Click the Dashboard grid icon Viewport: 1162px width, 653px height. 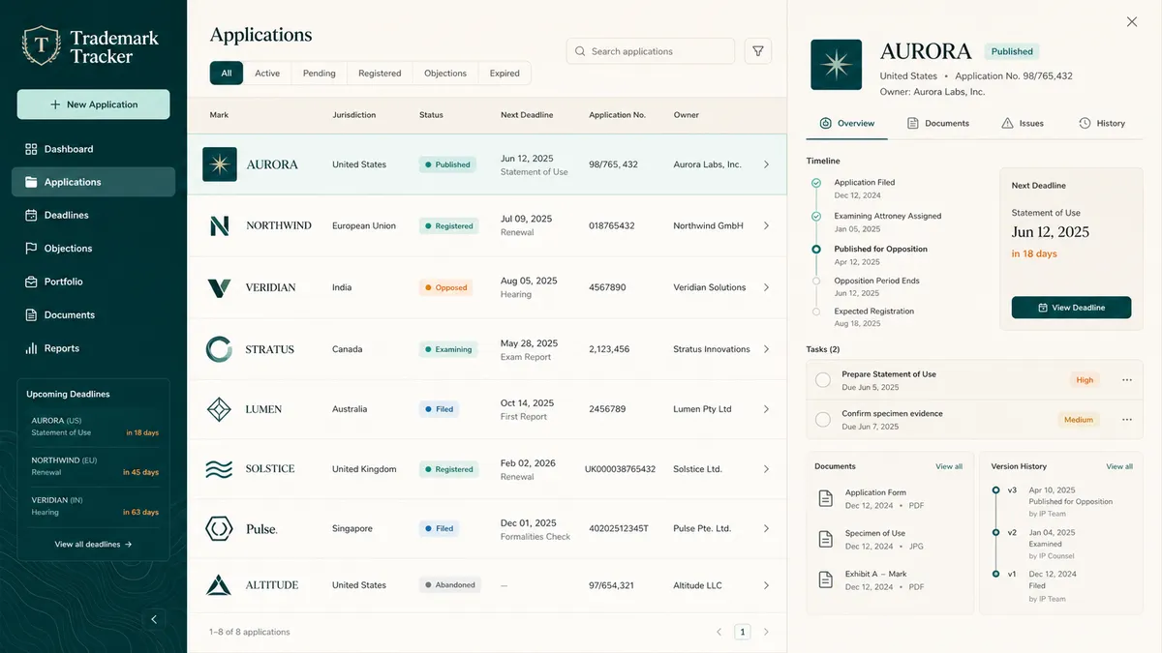coord(31,149)
